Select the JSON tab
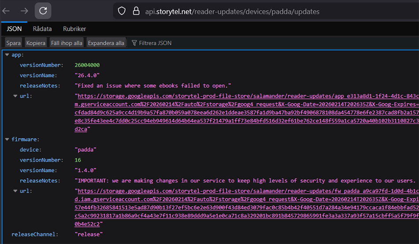Screen dimensions: 419x244 pos(14,29)
